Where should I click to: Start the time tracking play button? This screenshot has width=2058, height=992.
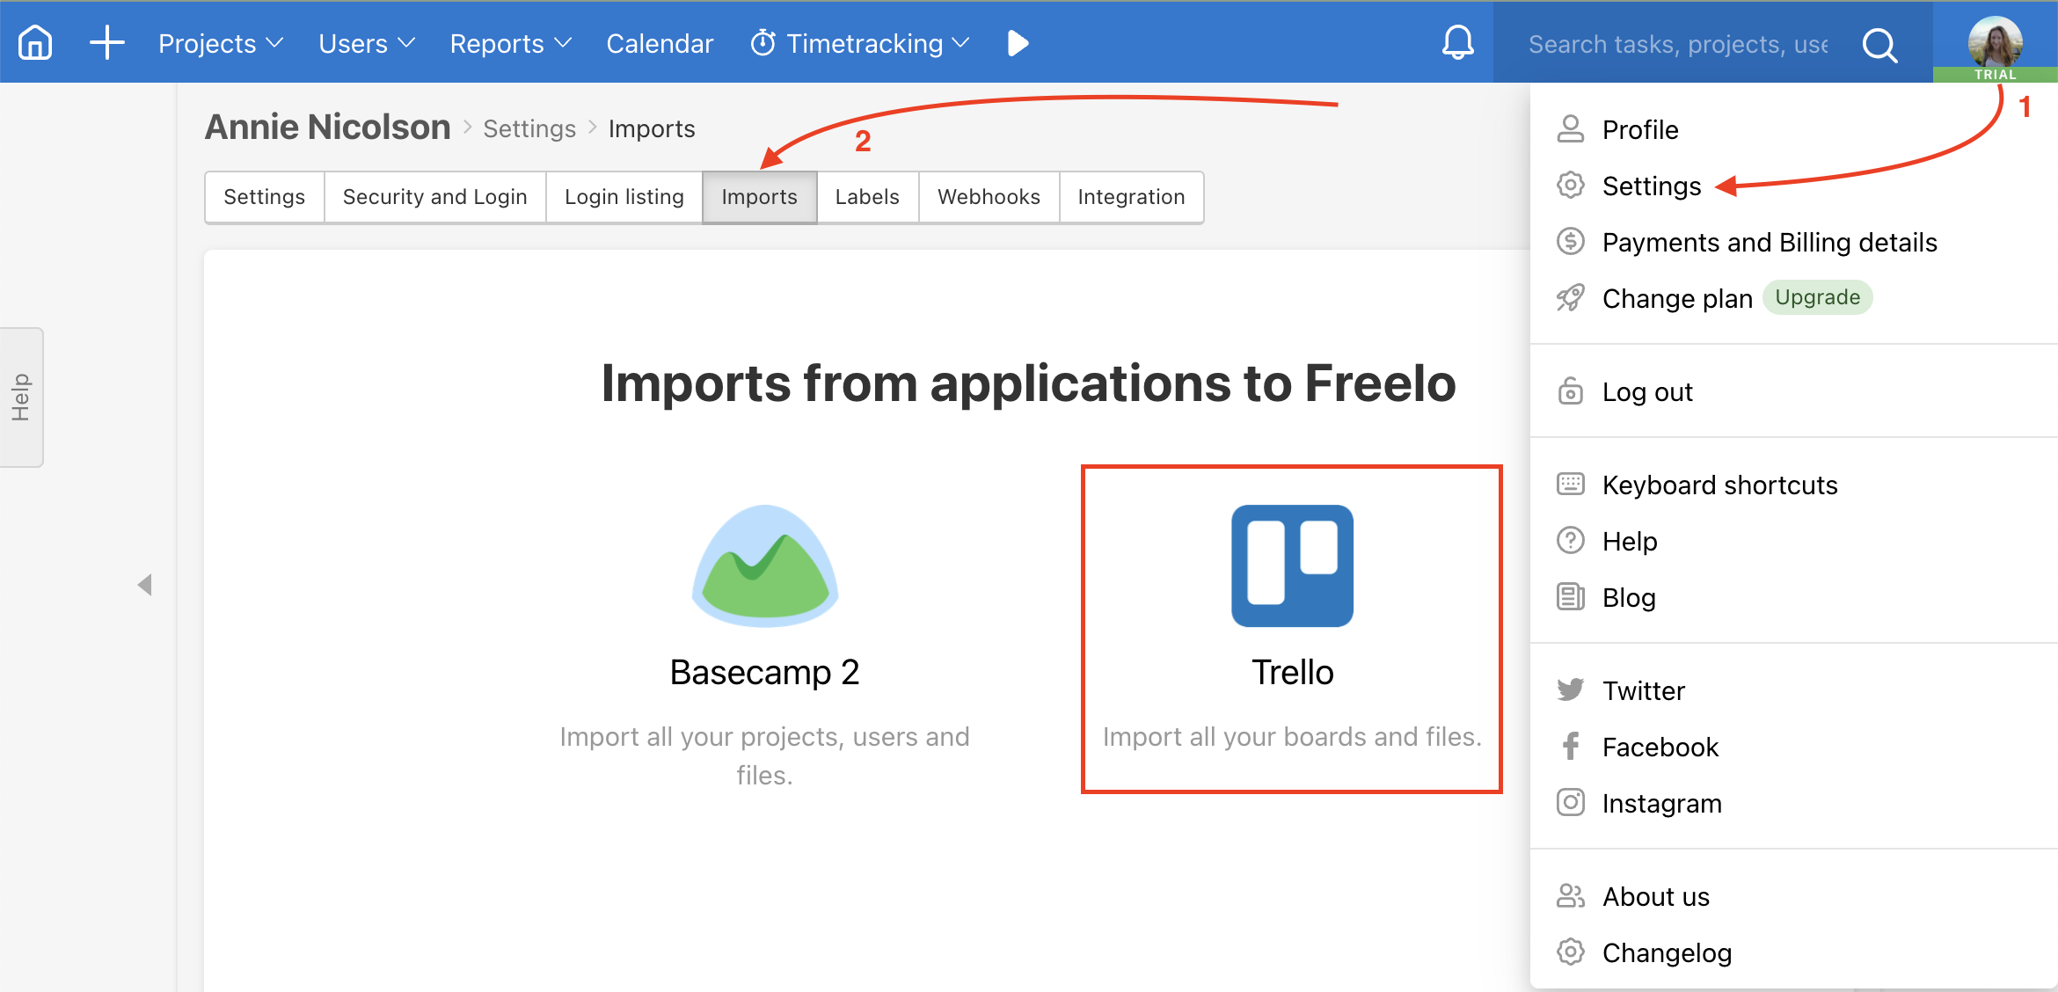tap(1018, 43)
